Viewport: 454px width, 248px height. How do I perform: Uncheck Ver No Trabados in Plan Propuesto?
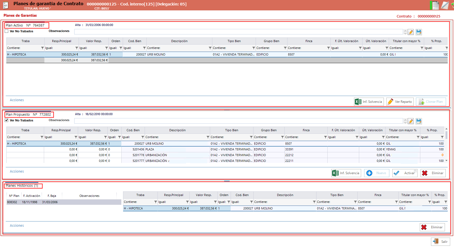[x=7, y=120]
